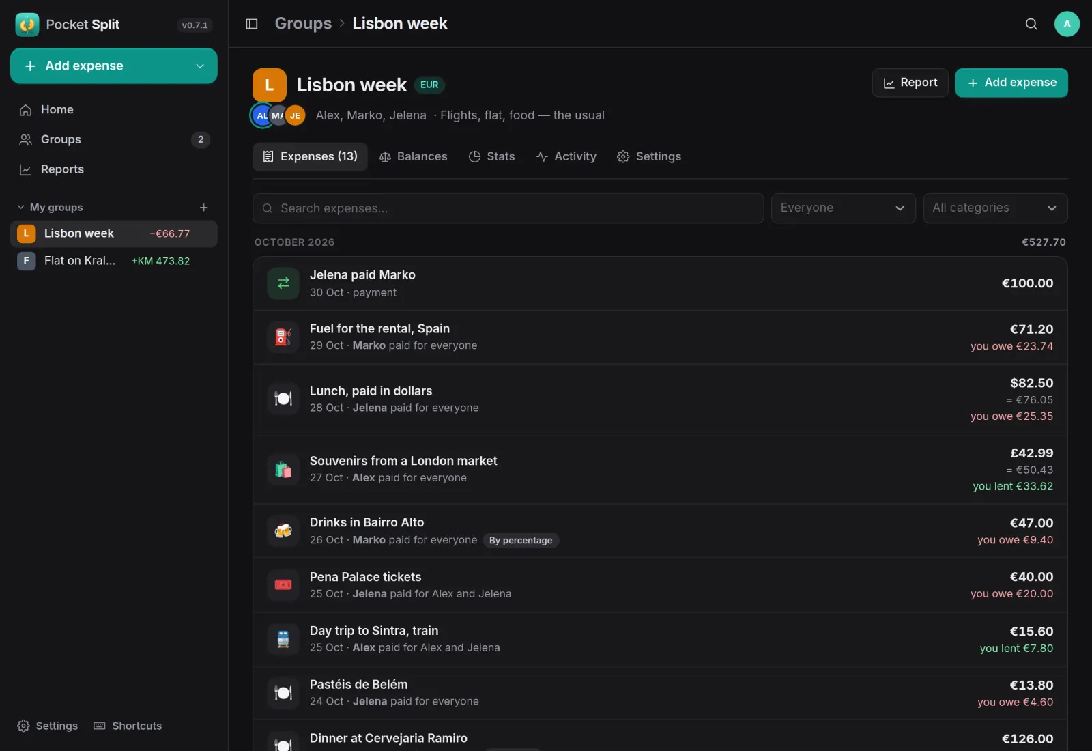
Task: Click the shopping bags icon for Souvenirs
Action: coord(283,470)
